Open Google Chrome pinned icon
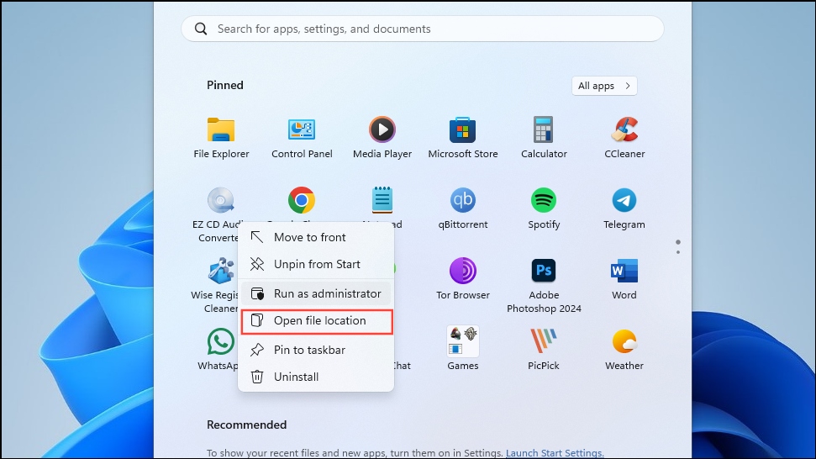816x459 pixels. click(302, 200)
